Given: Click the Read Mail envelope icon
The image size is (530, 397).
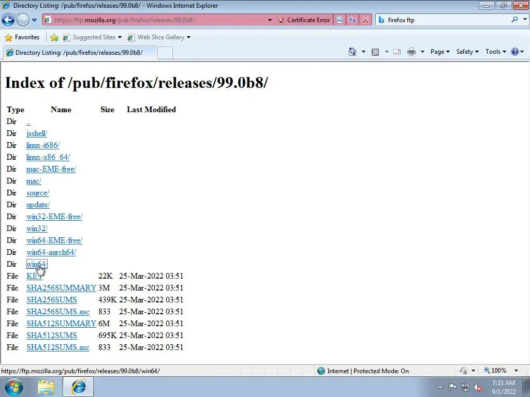Looking at the screenshot, I should tap(397, 52).
